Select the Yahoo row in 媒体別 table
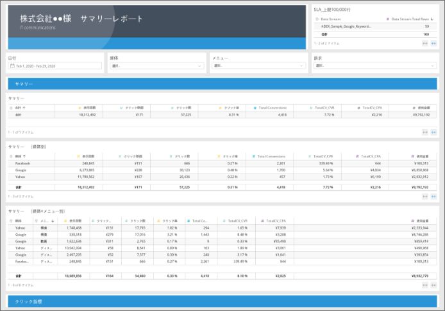 pyautogui.click(x=222, y=177)
